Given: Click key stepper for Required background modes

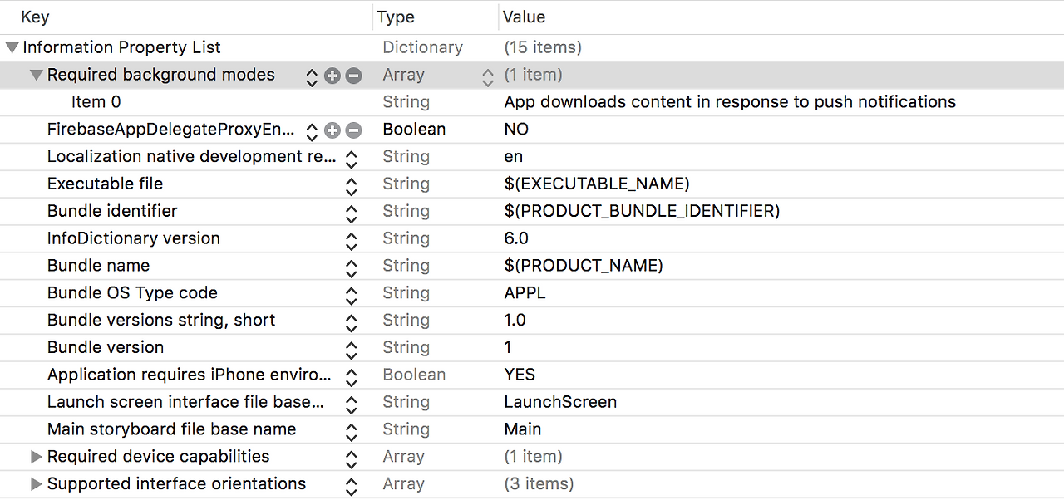Looking at the screenshot, I should (x=312, y=76).
